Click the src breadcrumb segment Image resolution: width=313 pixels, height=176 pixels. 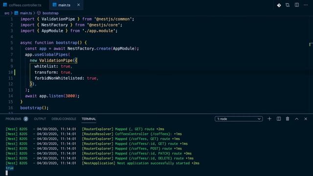click(7, 13)
